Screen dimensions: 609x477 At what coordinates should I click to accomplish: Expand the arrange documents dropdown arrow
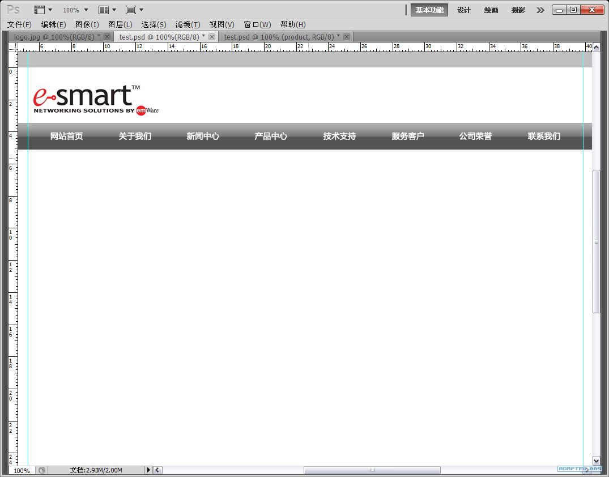114,10
